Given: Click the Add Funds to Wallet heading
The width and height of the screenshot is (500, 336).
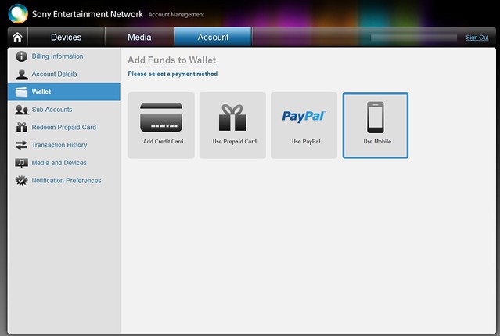Looking at the screenshot, I should [x=171, y=60].
